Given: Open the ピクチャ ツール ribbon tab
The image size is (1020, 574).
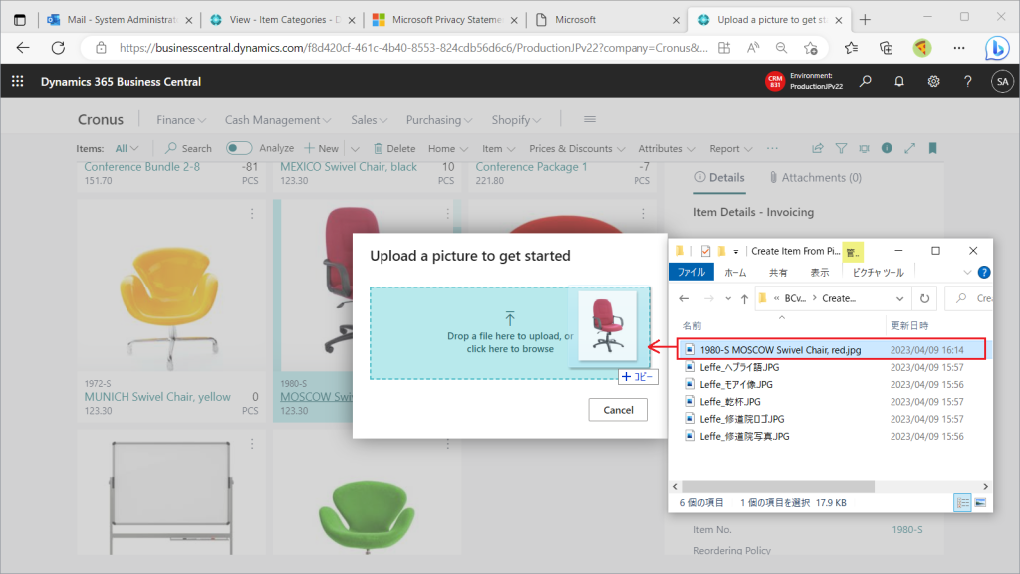Looking at the screenshot, I should coord(879,272).
